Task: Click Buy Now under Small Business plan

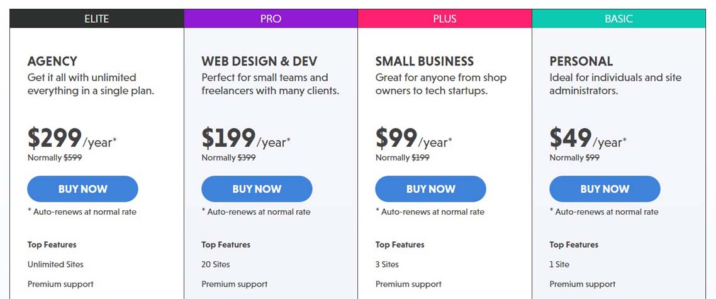Action: 430,189
